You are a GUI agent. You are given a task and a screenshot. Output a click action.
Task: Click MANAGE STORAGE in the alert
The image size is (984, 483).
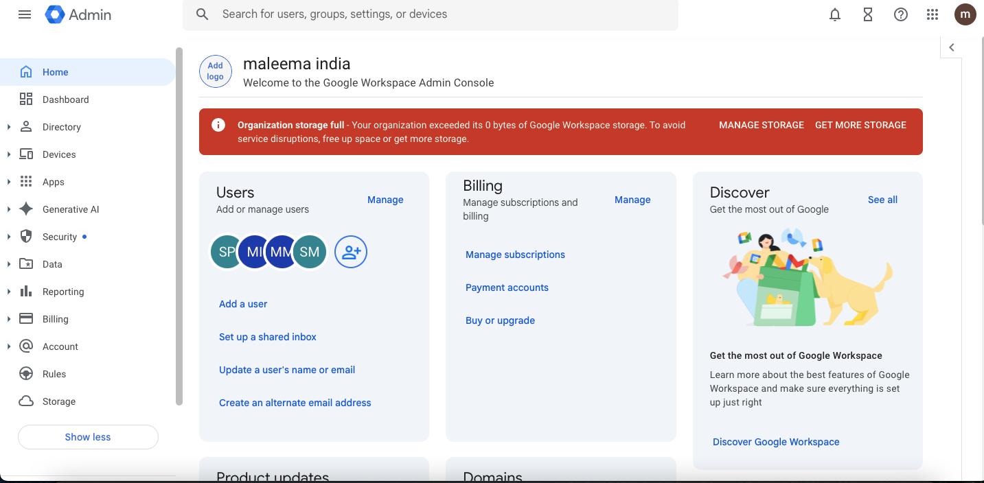[762, 125]
